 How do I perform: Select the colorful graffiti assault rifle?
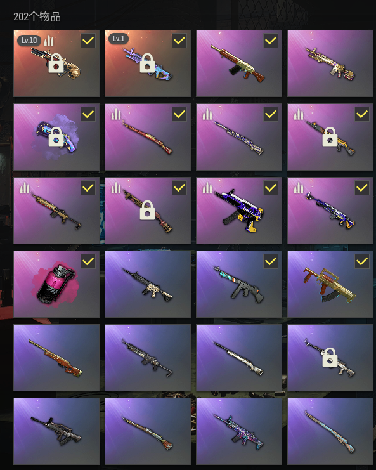(x=239, y=431)
